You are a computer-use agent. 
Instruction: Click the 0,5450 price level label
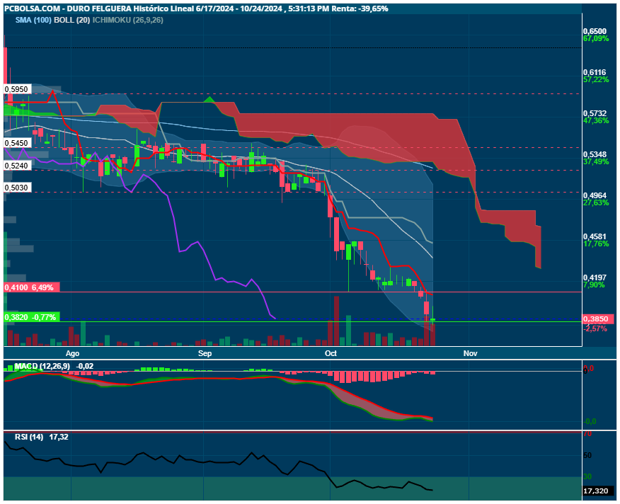point(17,143)
